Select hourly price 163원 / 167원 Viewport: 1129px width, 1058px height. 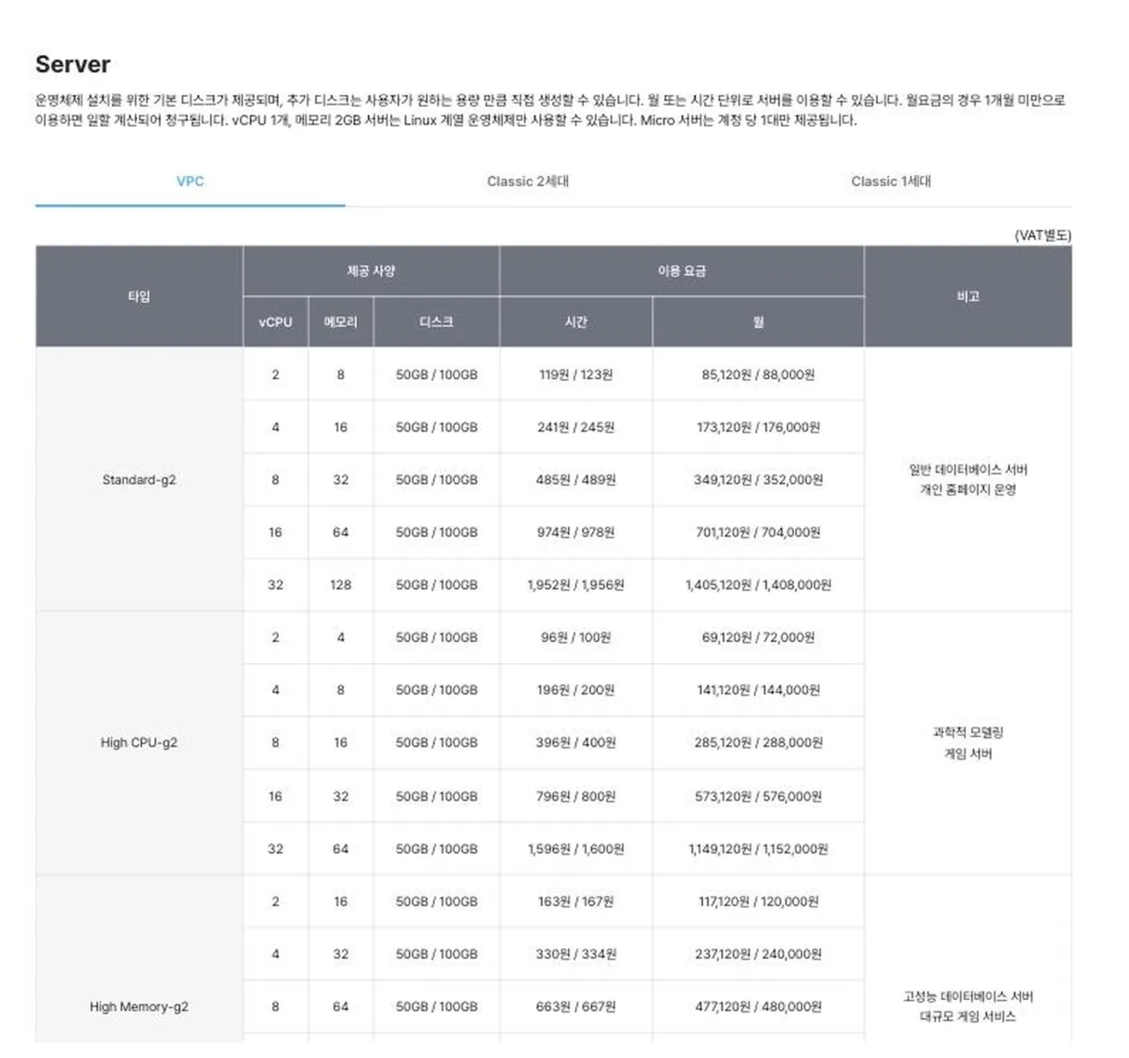[576, 901]
